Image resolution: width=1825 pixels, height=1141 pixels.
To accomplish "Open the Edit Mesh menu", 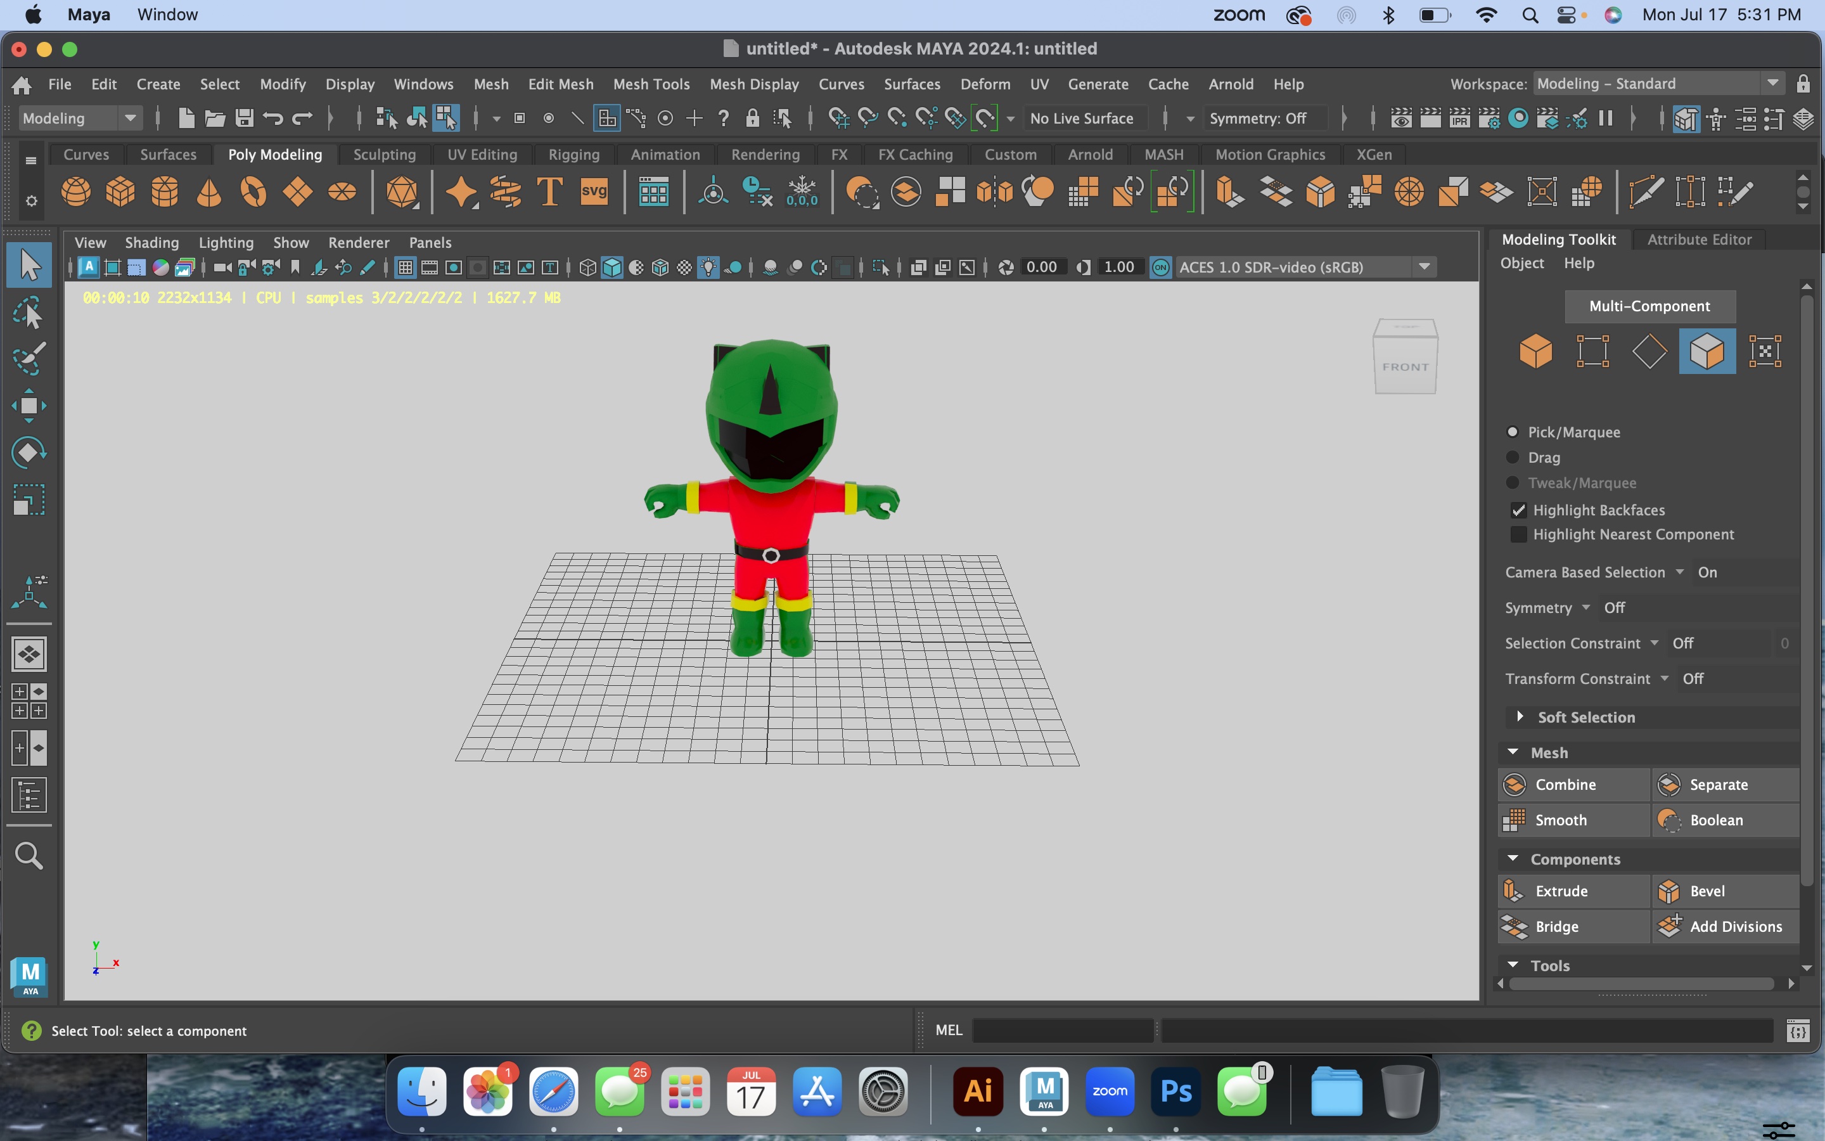I will (x=560, y=84).
